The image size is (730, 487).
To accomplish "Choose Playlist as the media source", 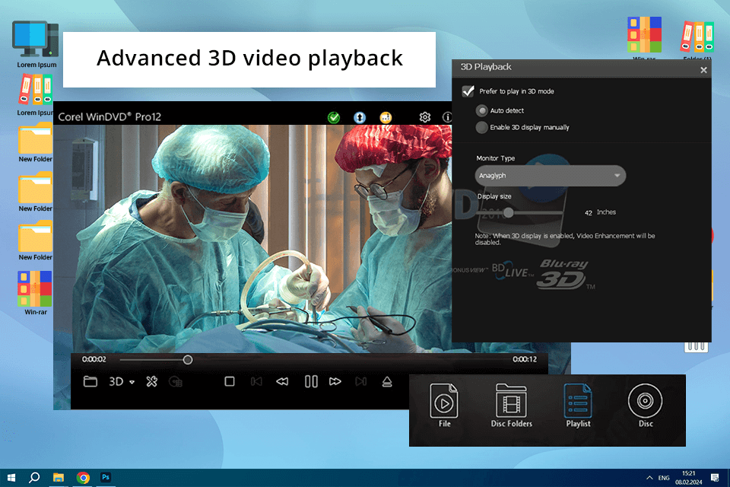I will [x=578, y=405].
